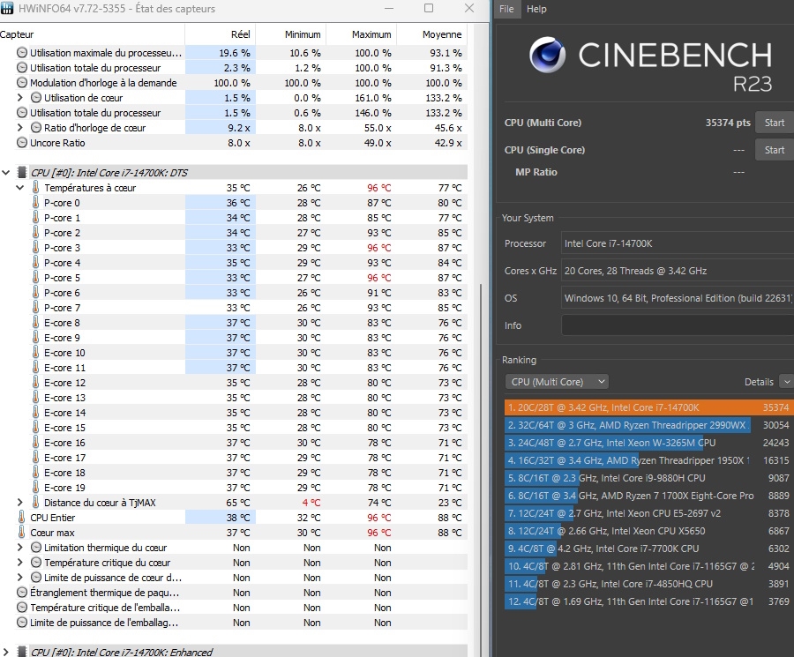Start the CPU Single Core benchmark
Viewport: 794px width, 657px height.
click(775, 150)
